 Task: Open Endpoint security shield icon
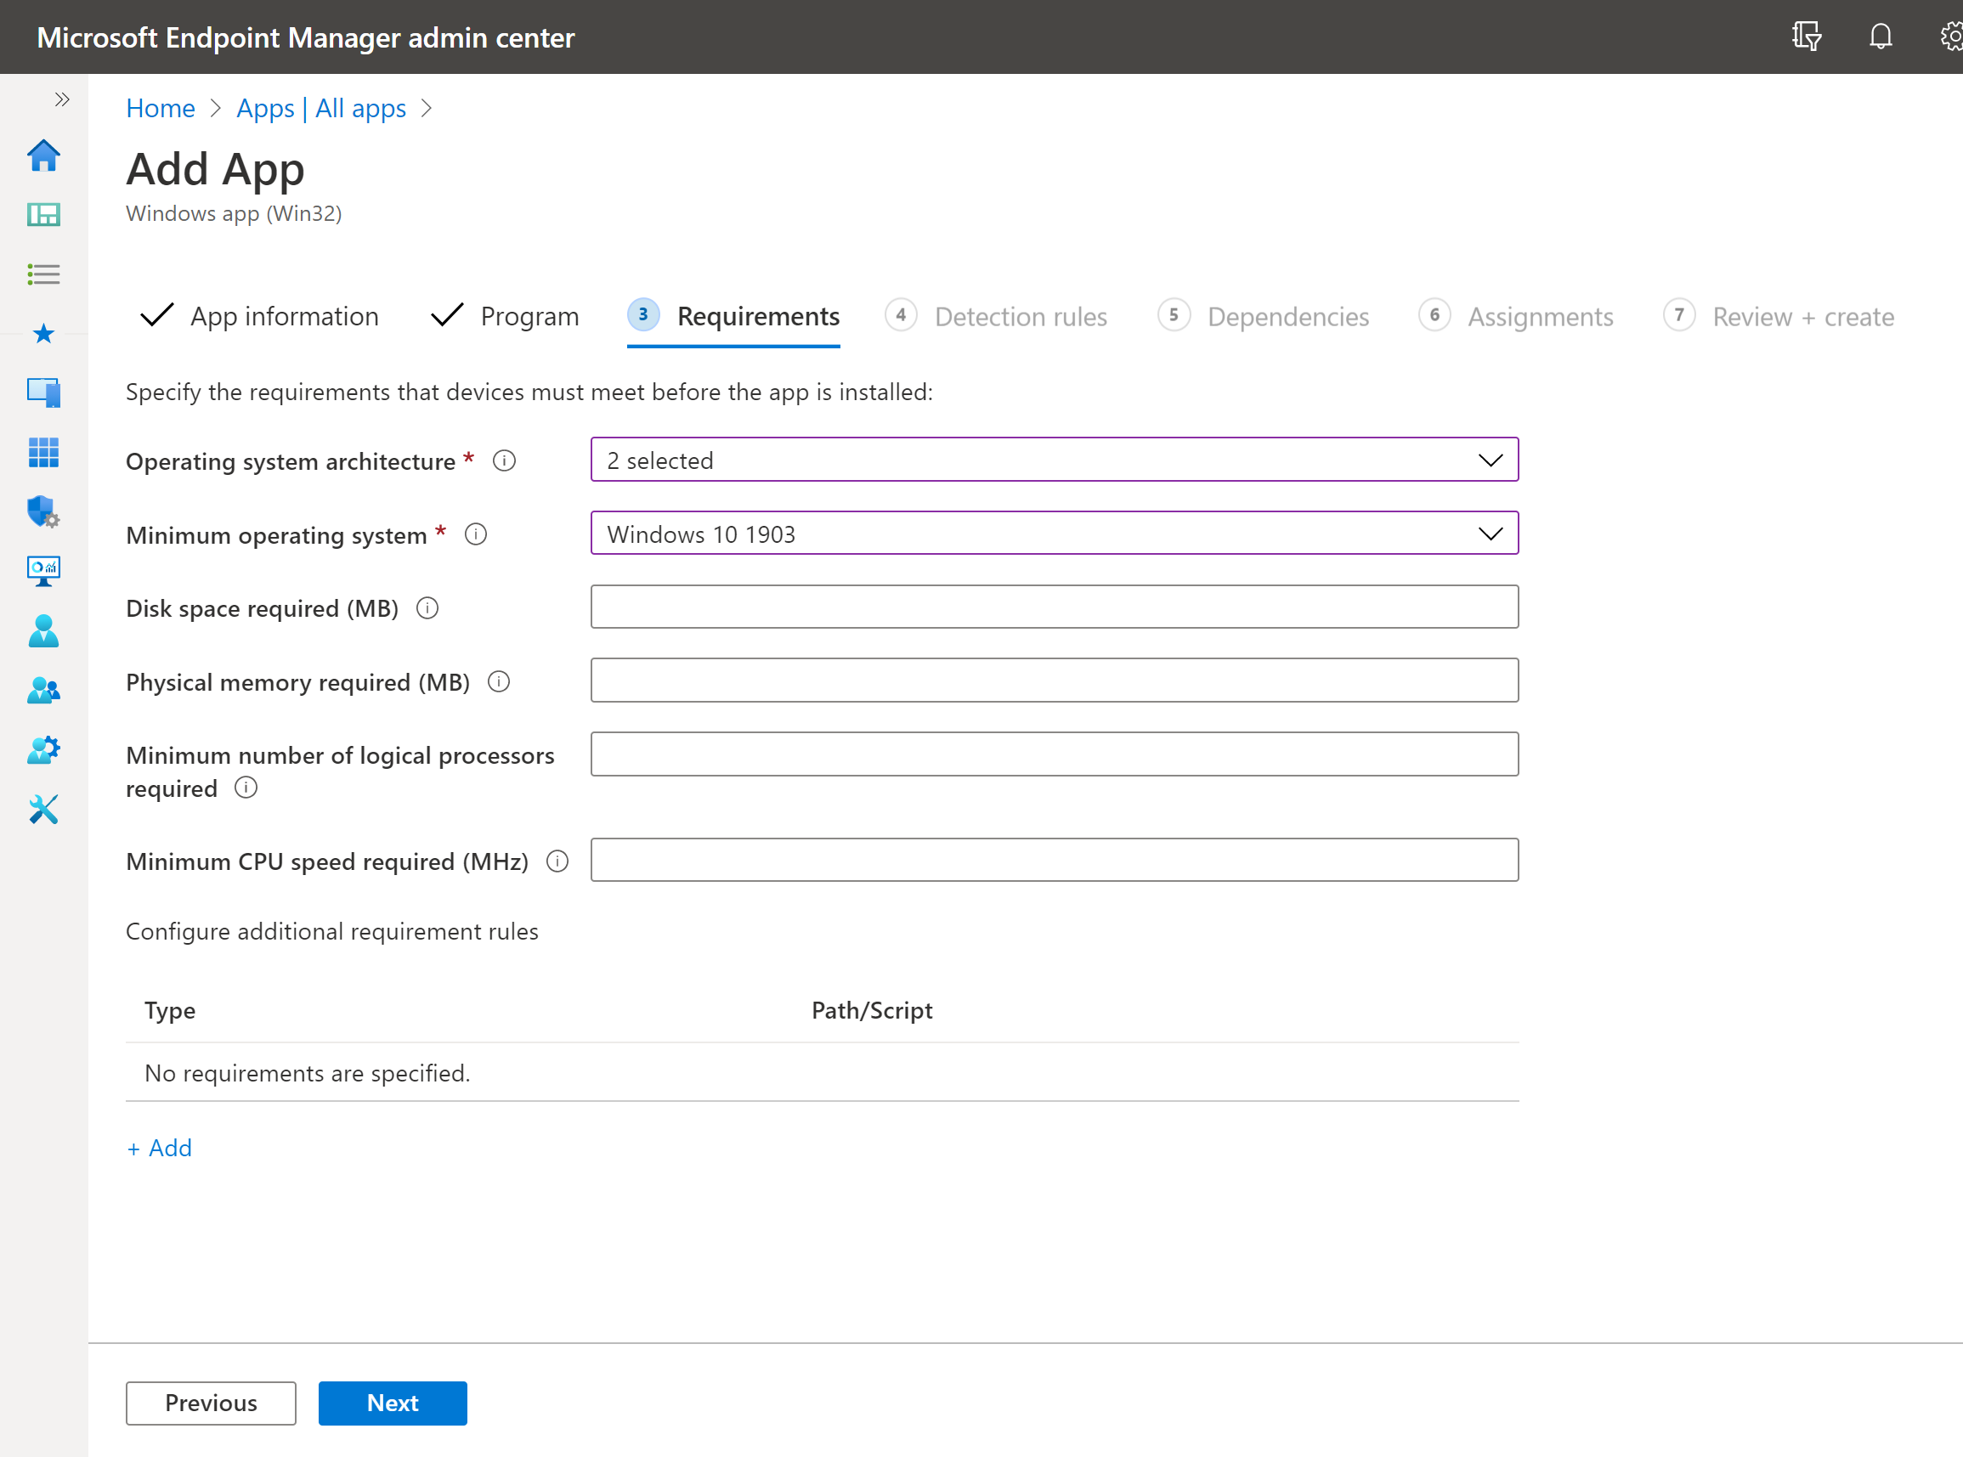pyautogui.click(x=43, y=511)
